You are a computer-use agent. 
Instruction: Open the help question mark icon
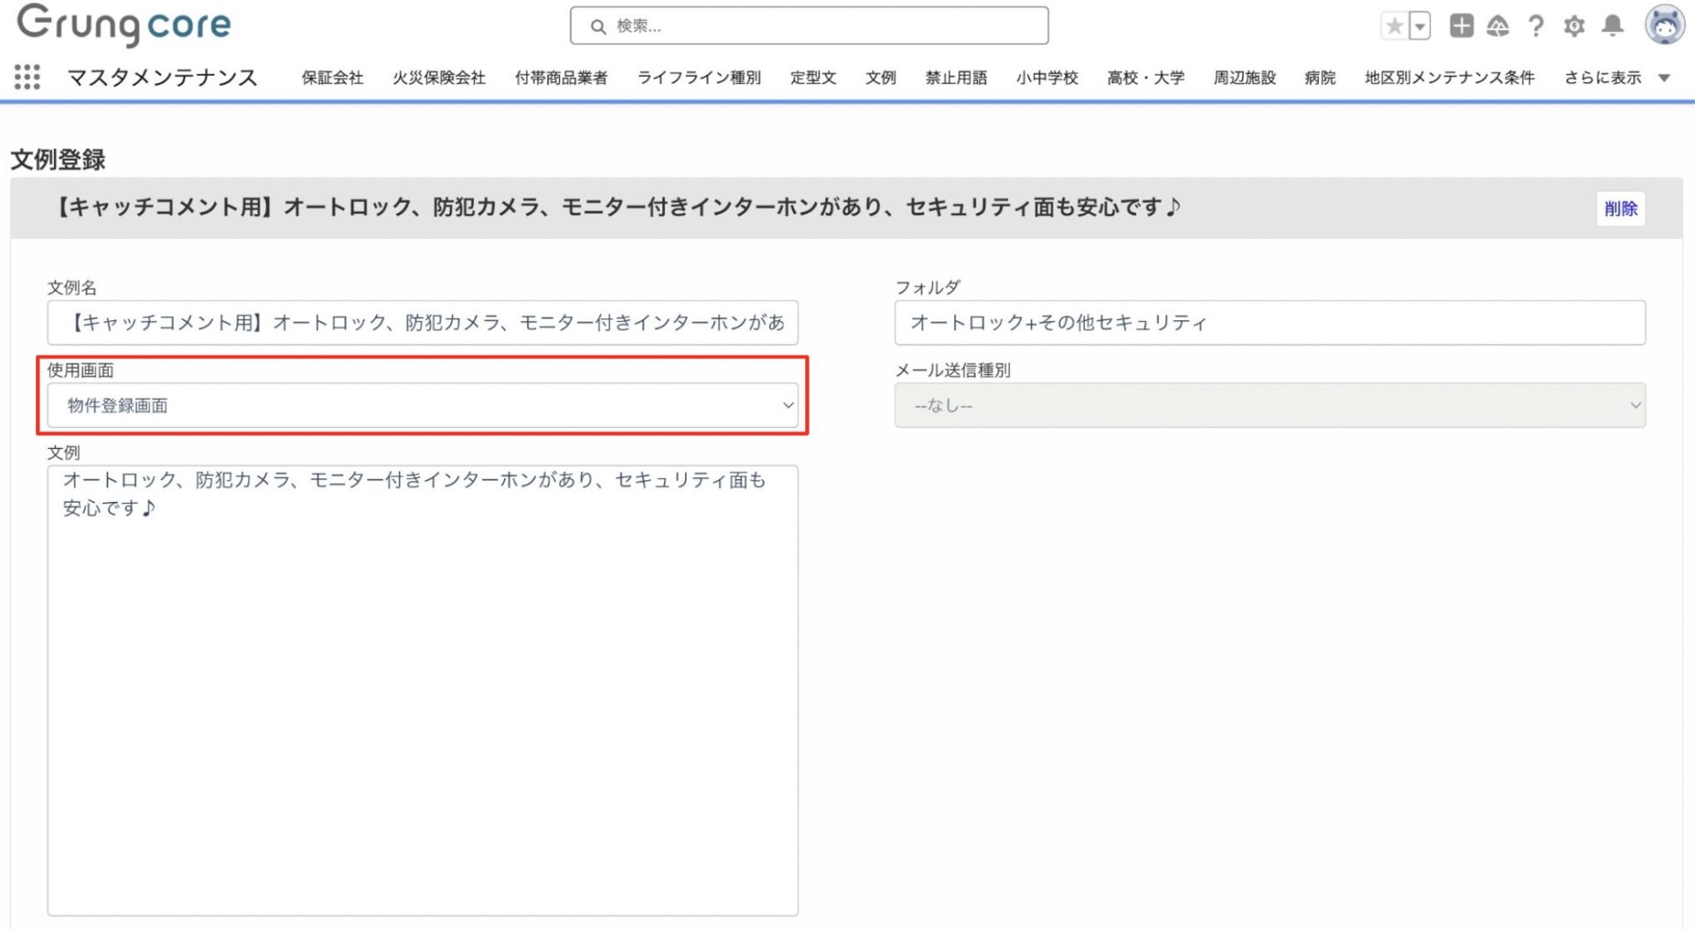point(1536,26)
